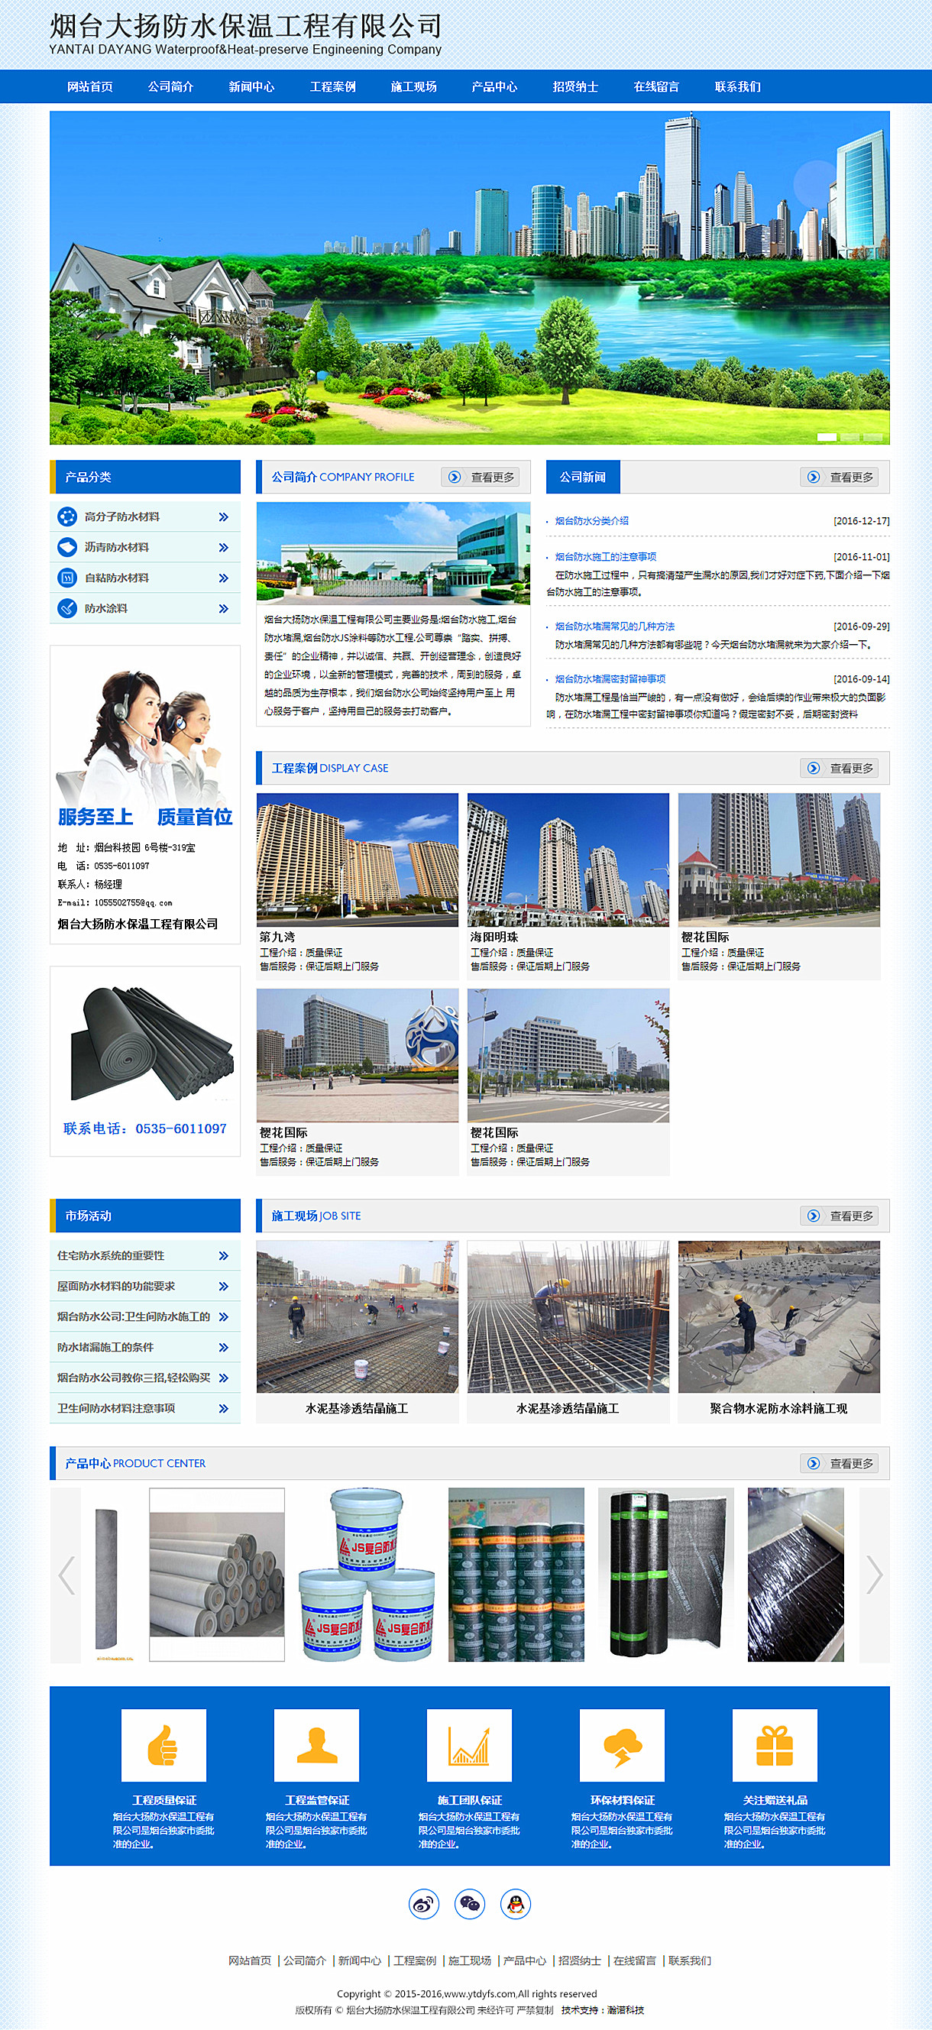Expand 高分子防水材料 category arrow
Image resolution: width=932 pixels, height=2030 pixels.
click(x=224, y=517)
